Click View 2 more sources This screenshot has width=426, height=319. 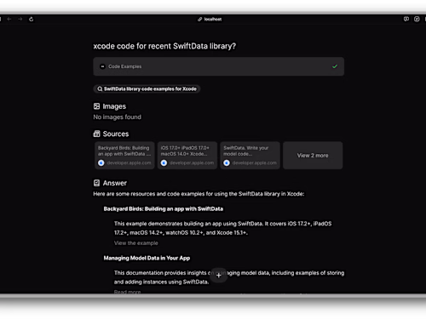[x=313, y=156]
